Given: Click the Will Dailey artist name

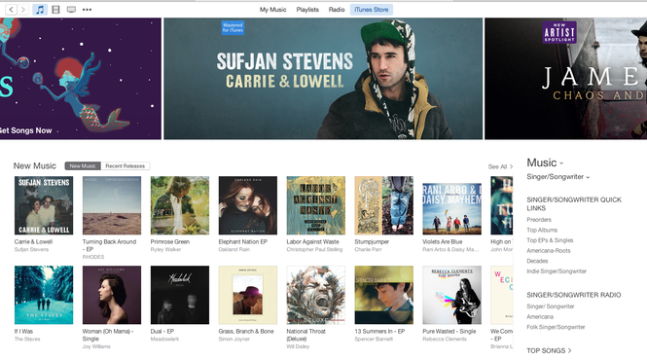Looking at the screenshot, I should click(x=298, y=346).
